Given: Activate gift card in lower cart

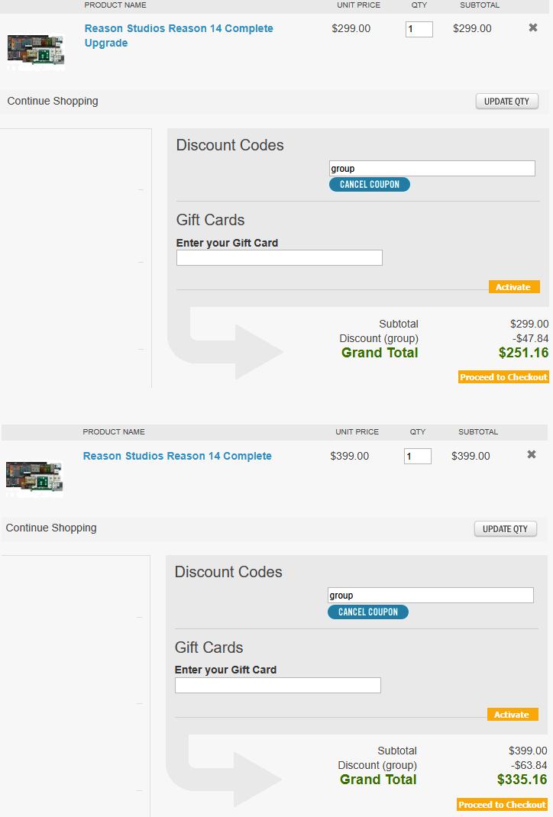Looking at the screenshot, I should [513, 715].
